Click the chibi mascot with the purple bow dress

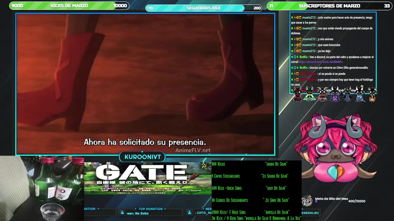click(335, 94)
